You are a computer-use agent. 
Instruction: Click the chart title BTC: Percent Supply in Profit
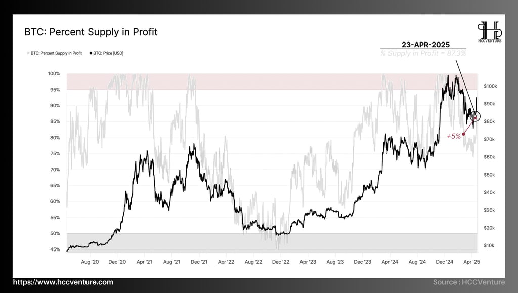tap(91, 32)
